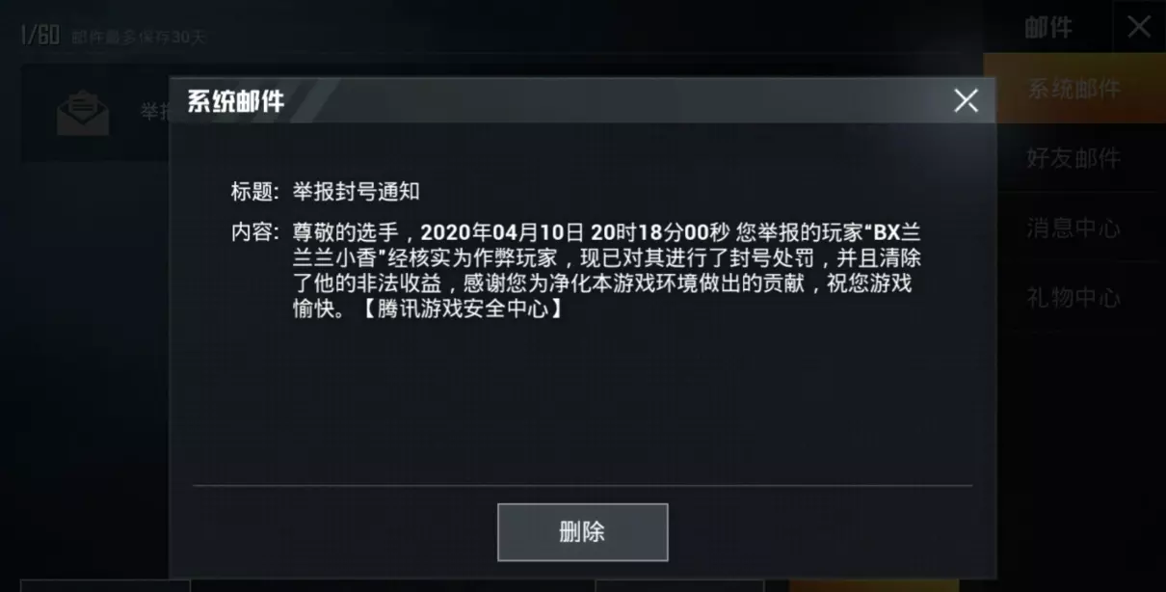Click the 系统邮件 dialog title bar

582,100
